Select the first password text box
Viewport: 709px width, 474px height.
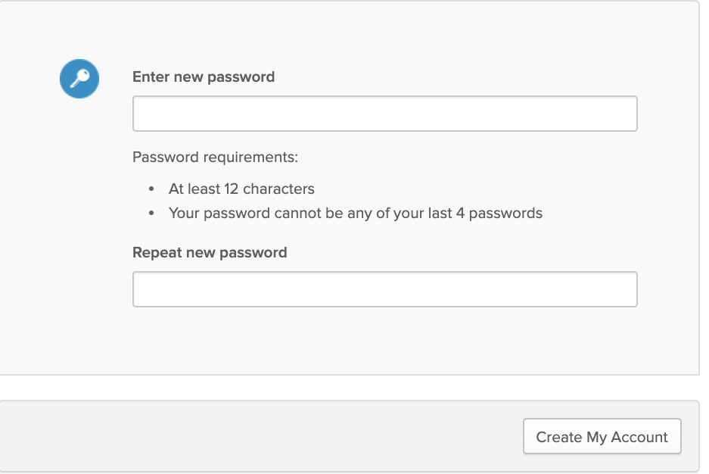click(x=384, y=114)
